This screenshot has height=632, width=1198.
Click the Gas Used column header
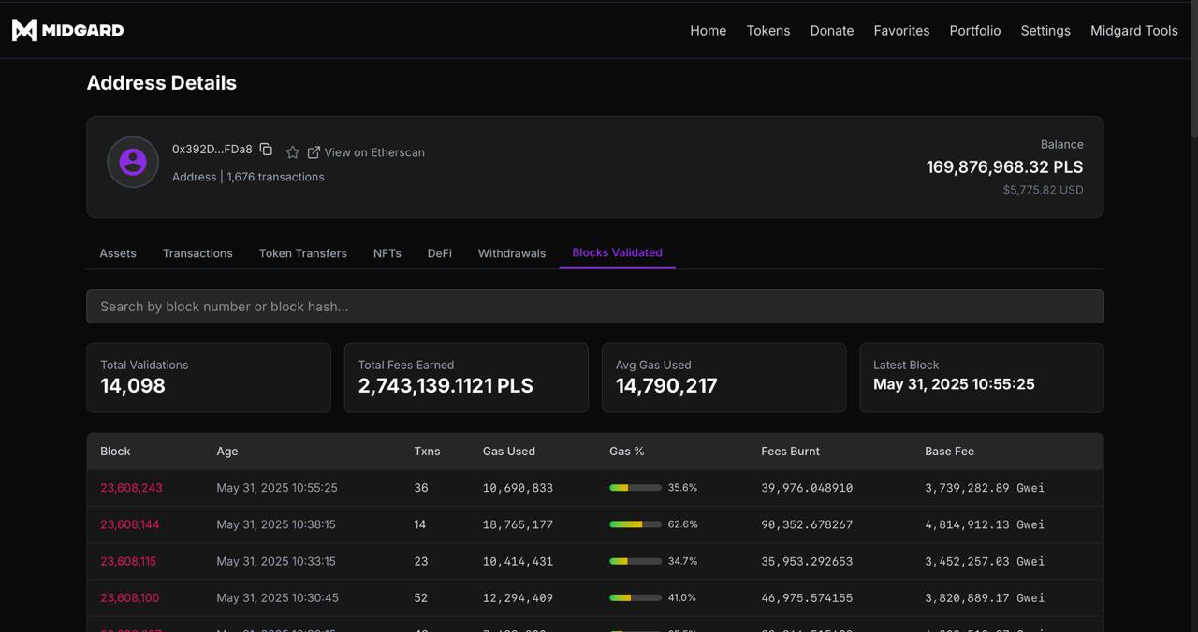[x=509, y=452]
